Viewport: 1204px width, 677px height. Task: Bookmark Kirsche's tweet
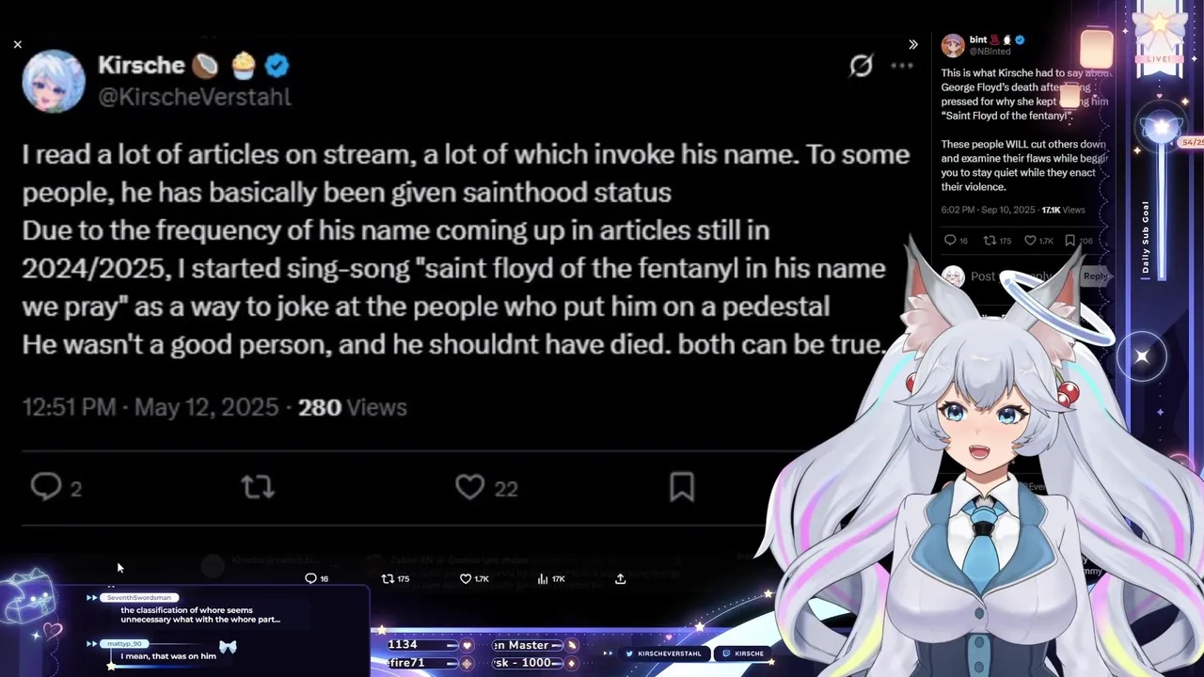coord(682,487)
